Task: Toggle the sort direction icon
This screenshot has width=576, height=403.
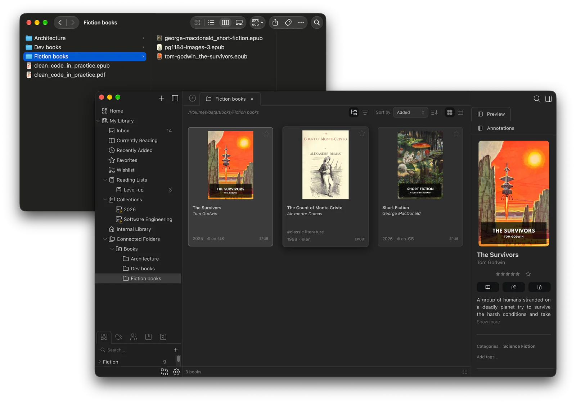Action: click(x=435, y=113)
